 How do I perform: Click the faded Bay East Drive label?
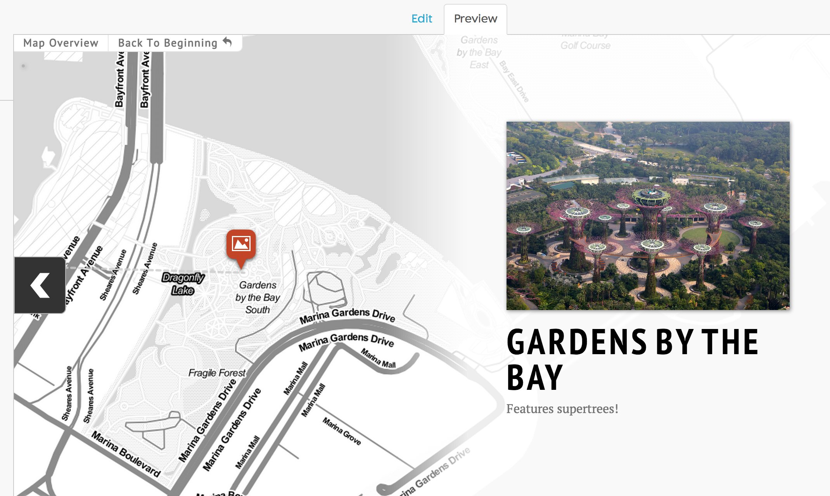click(x=514, y=81)
